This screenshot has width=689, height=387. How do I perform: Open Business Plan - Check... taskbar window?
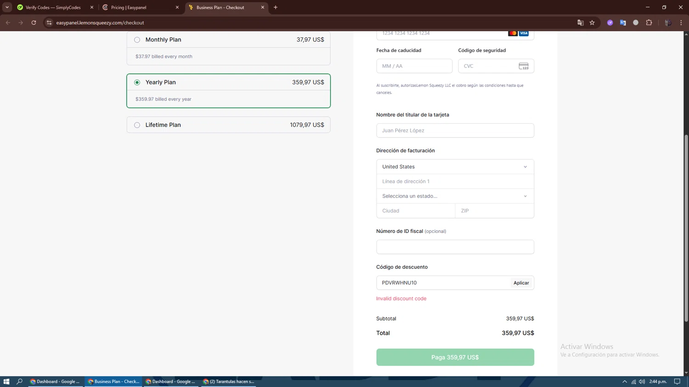(113, 381)
